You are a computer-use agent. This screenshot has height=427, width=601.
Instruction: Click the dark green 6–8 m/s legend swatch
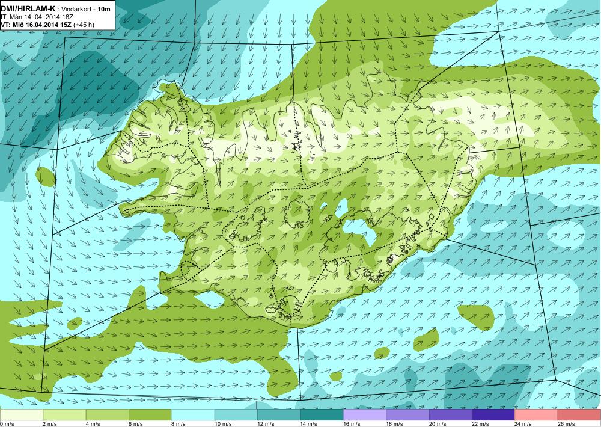click(x=150, y=415)
